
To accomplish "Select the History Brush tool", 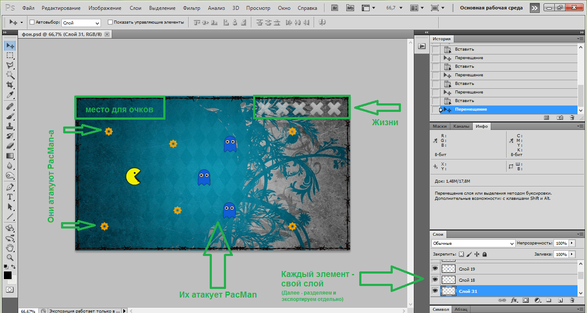I will [x=10, y=135].
